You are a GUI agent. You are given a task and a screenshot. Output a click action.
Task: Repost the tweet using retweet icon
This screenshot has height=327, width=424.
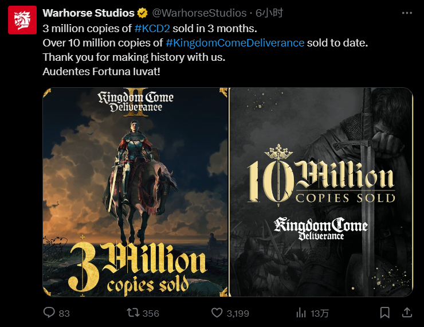tap(133, 313)
